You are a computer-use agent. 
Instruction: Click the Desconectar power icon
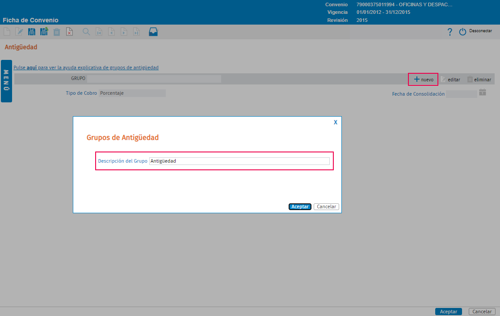462,32
